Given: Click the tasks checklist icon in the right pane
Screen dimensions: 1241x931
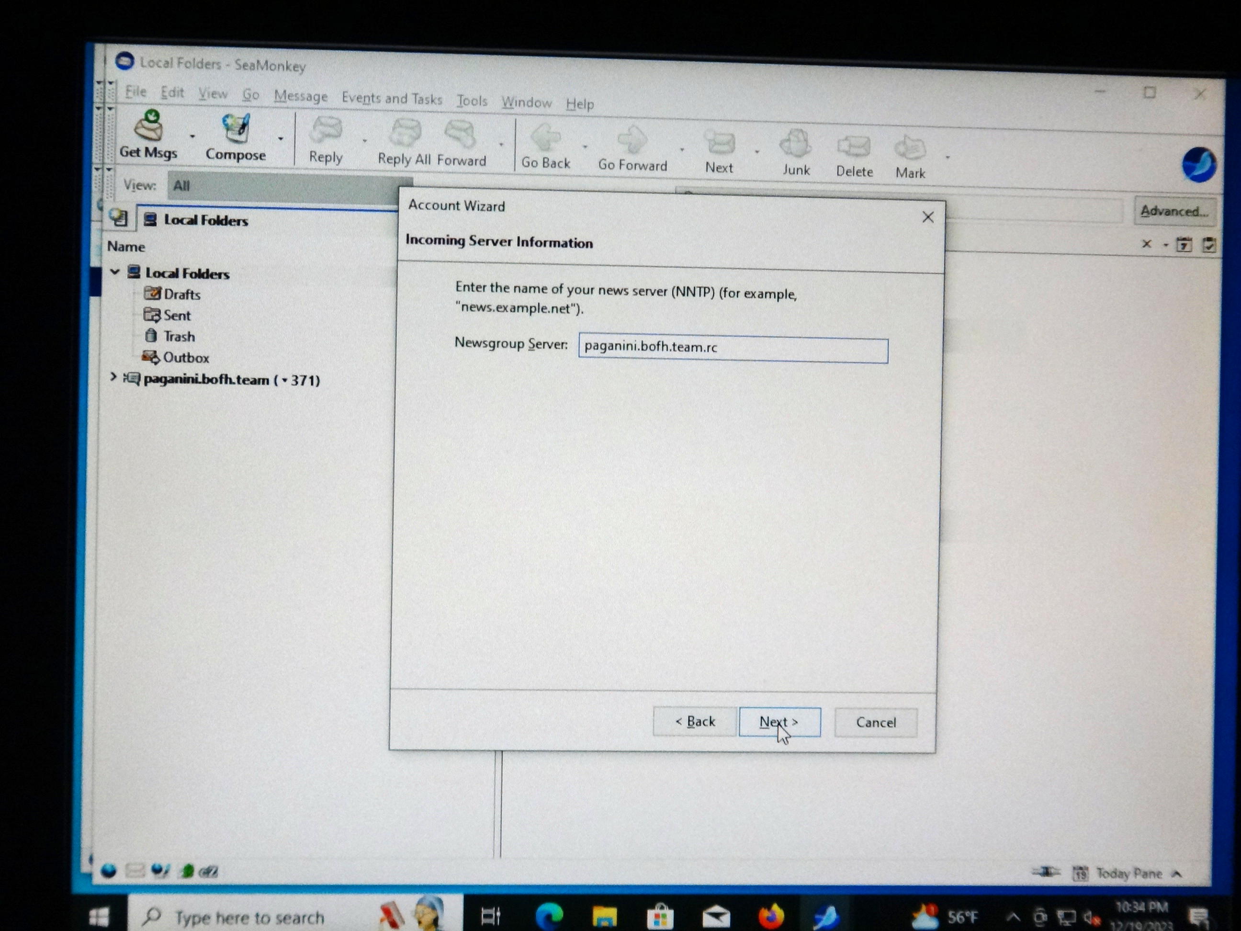Looking at the screenshot, I should tap(1208, 245).
